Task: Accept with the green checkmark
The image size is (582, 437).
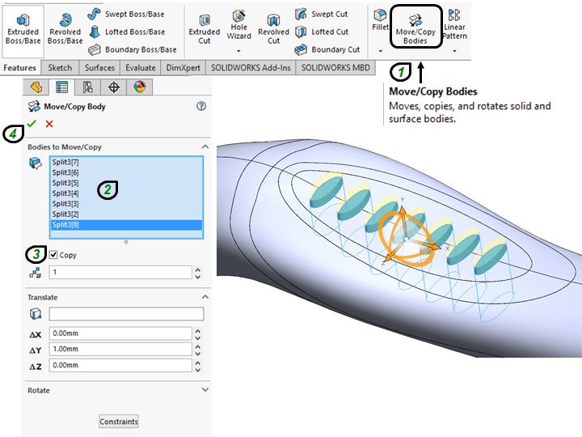Action: [32, 124]
